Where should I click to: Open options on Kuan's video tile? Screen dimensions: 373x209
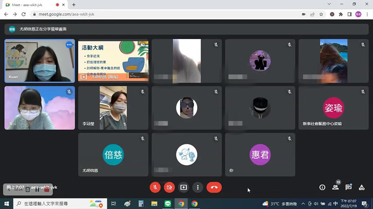coord(69,45)
